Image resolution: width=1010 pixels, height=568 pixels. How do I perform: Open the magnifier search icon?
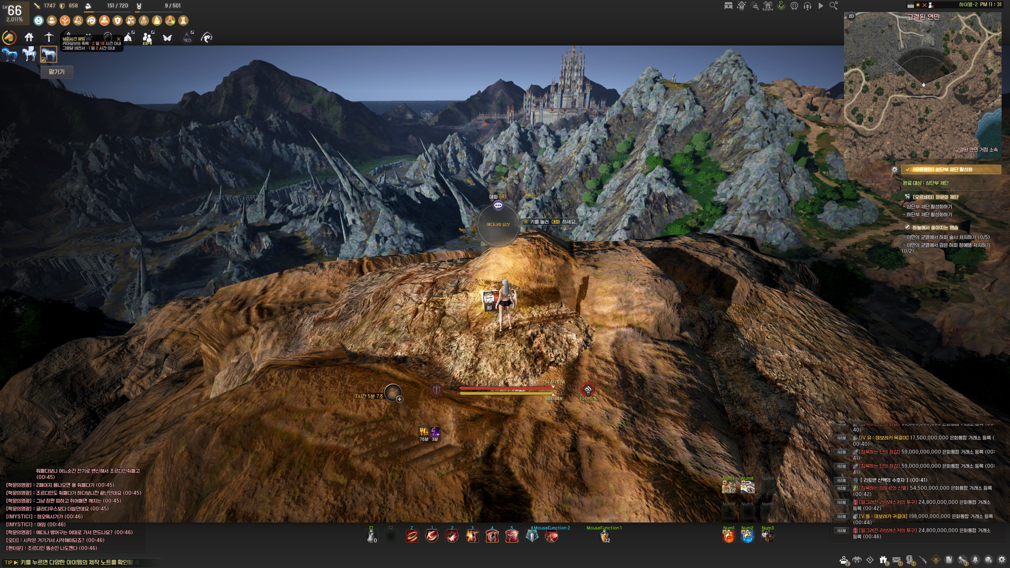click(x=834, y=6)
